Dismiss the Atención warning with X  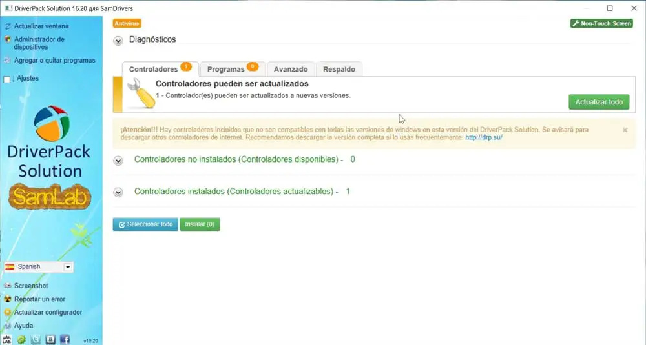pos(625,130)
